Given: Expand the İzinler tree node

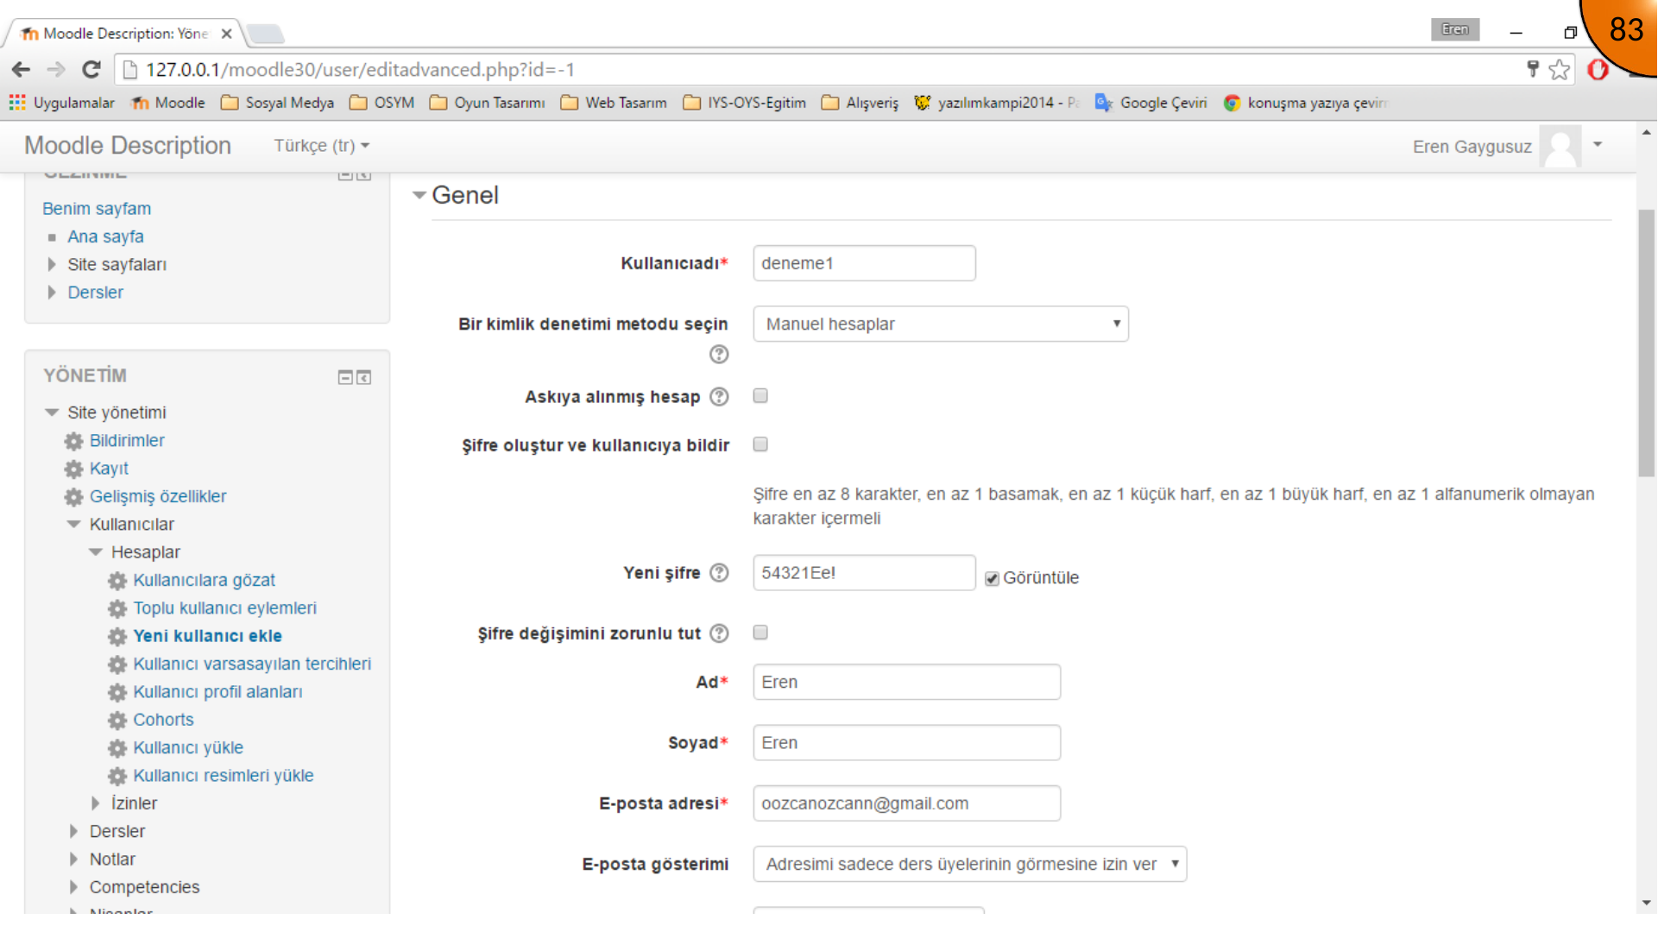Looking at the screenshot, I should pyautogui.click(x=96, y=804).
